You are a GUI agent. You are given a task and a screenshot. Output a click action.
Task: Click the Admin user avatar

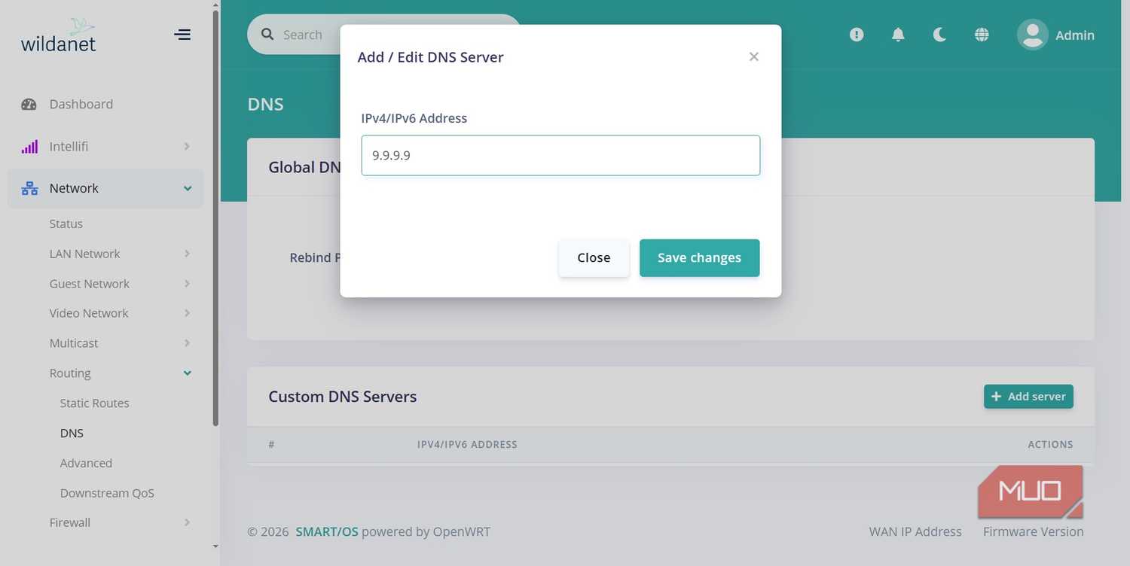point(1033,35)
